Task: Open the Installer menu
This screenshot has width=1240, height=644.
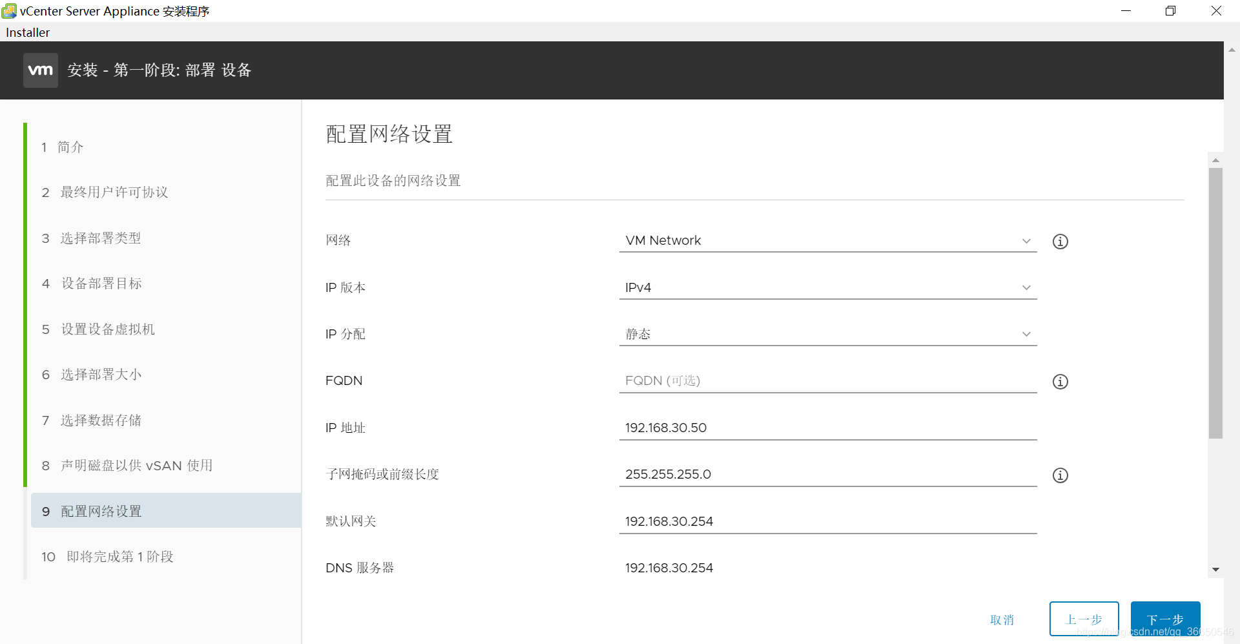Action: pos(28,32)
